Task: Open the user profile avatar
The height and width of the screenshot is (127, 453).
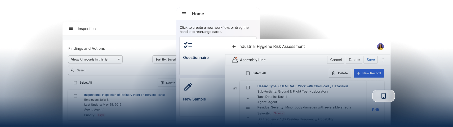Action: (x=380, y=47)
